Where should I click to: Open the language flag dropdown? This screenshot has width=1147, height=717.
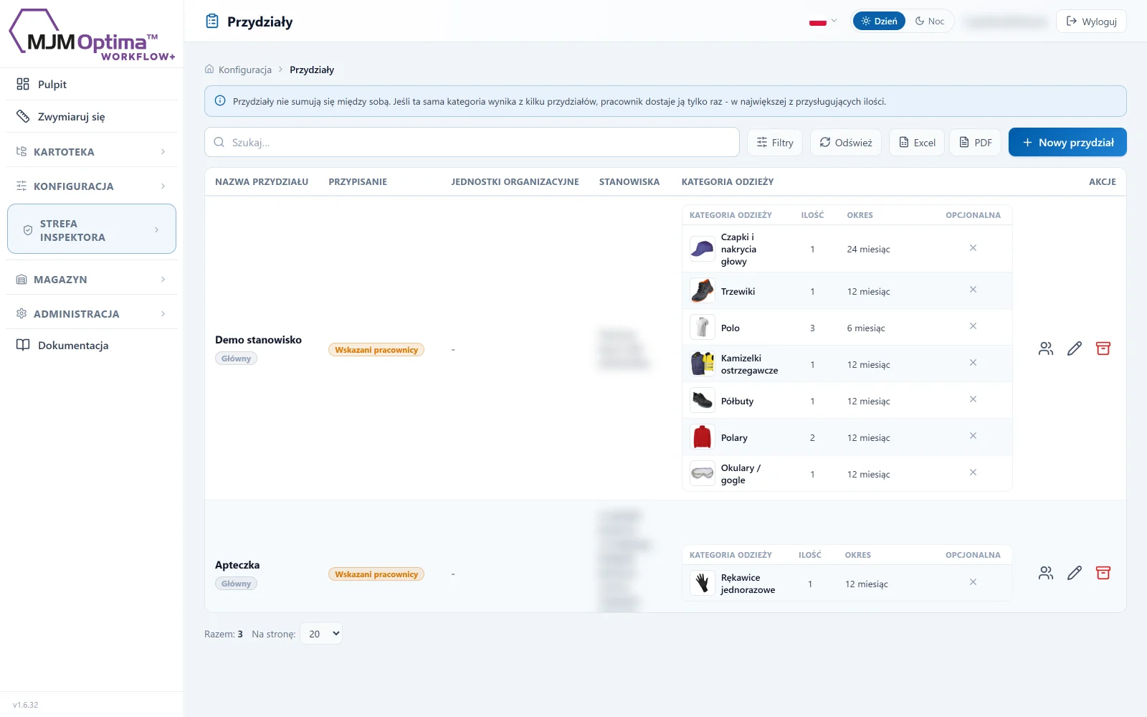coord(823,22)
